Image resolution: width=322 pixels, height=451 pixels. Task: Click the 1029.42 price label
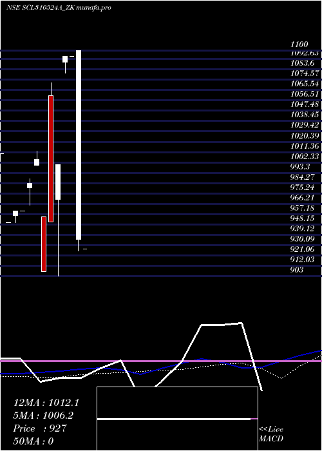pos(305,125)
